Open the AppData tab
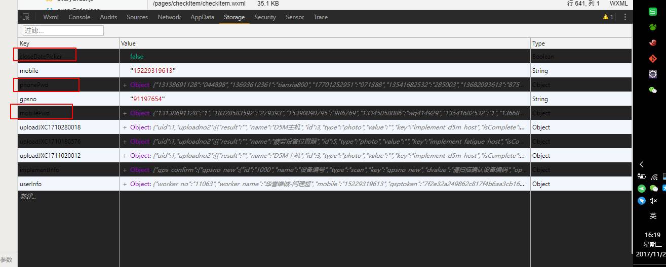Screen dimensions: 666x267 tap(203, 17)
